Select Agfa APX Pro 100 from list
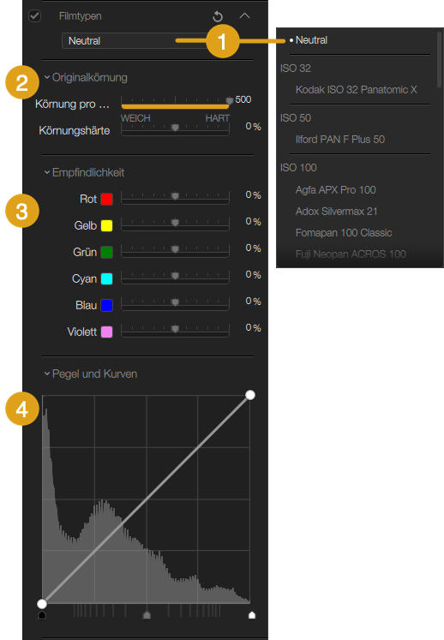 [x=336, y=190]
